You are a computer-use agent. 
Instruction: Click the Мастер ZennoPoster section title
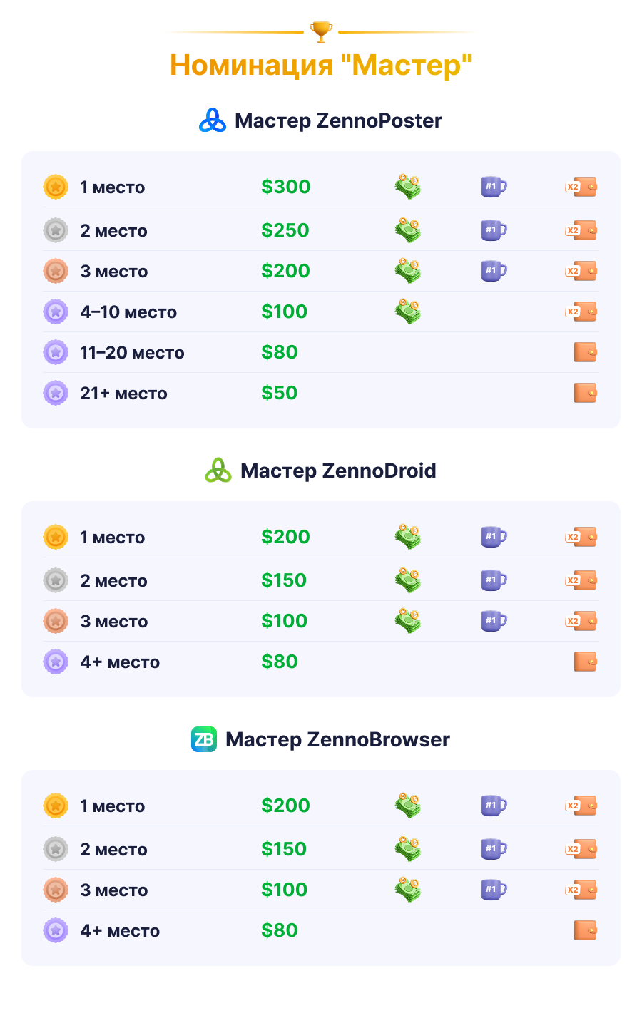[338, 120]
